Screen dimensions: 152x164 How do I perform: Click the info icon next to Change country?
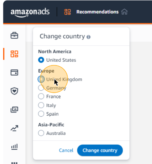89,37
